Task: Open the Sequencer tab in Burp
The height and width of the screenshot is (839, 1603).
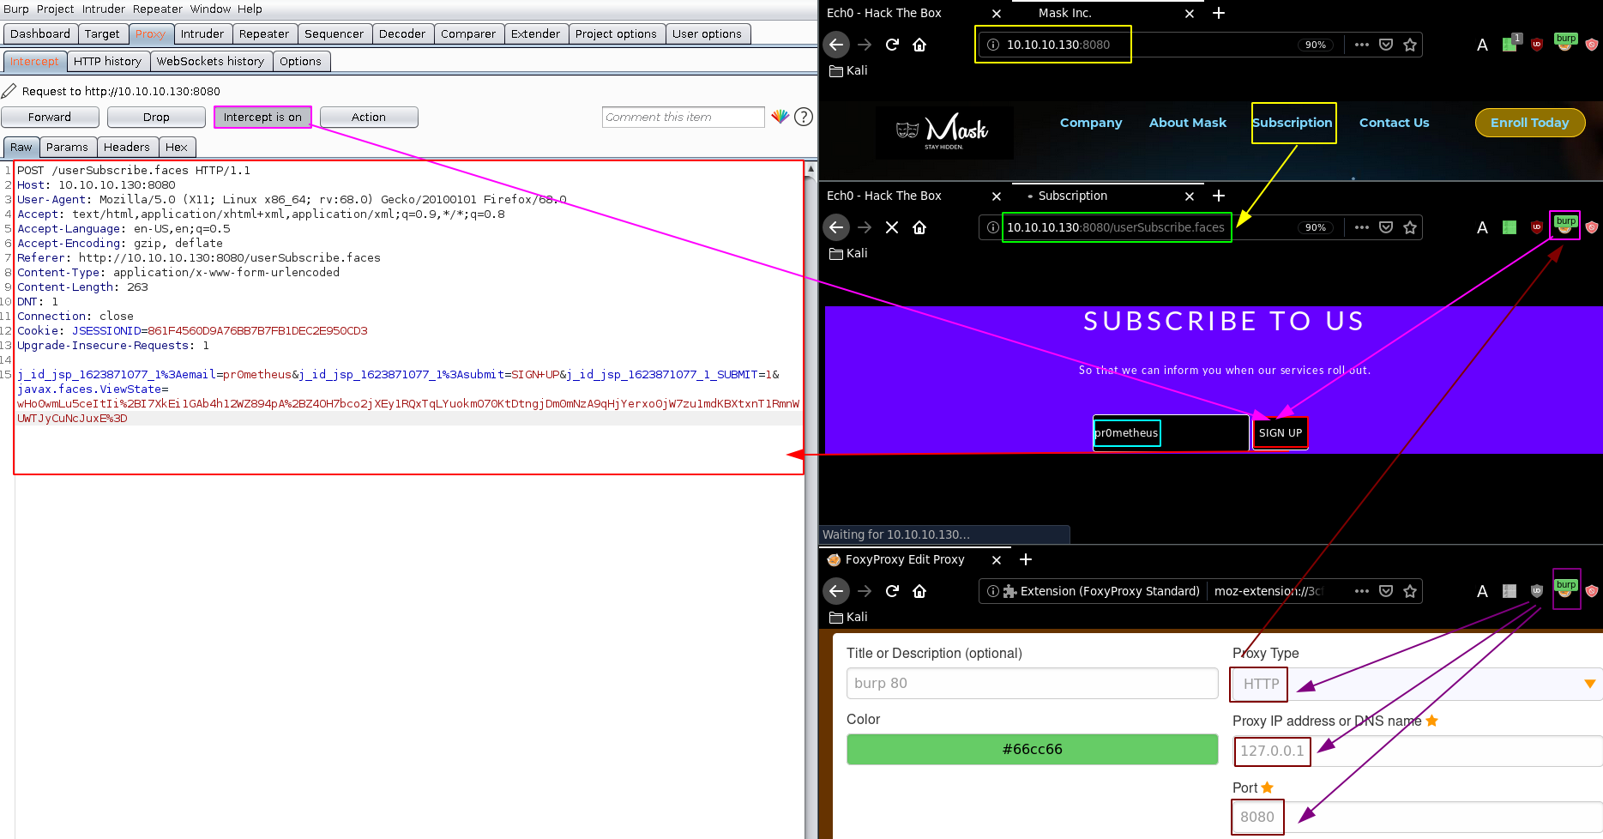Action: coord(334,33)
